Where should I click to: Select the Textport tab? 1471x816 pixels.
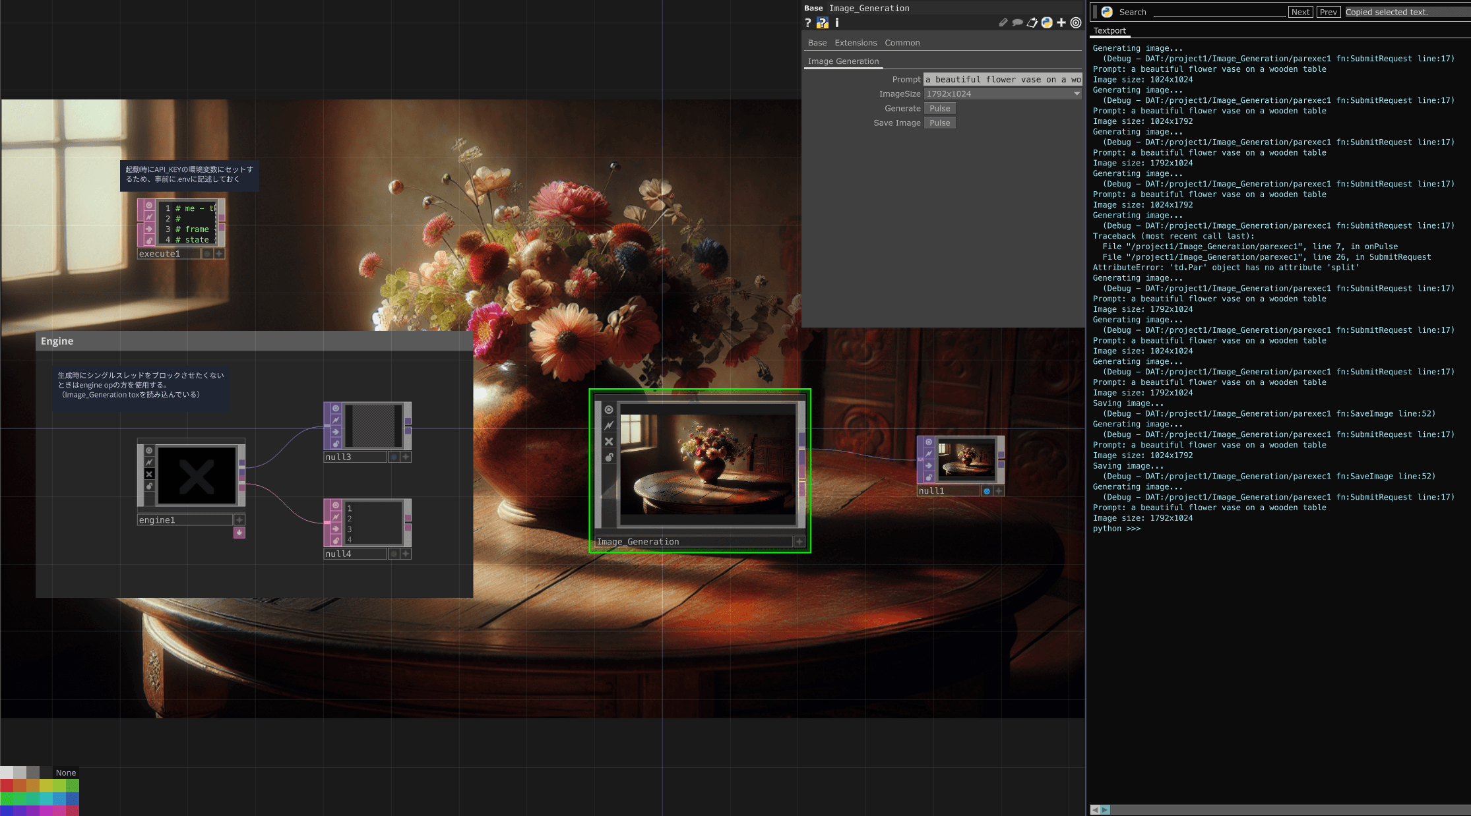pos(1110,30)
